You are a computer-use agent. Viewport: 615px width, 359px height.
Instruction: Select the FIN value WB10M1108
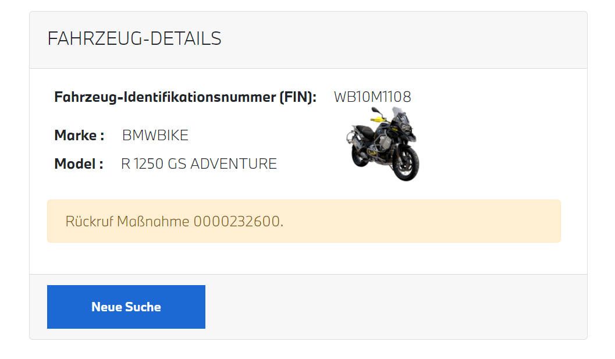click(372, 97)
